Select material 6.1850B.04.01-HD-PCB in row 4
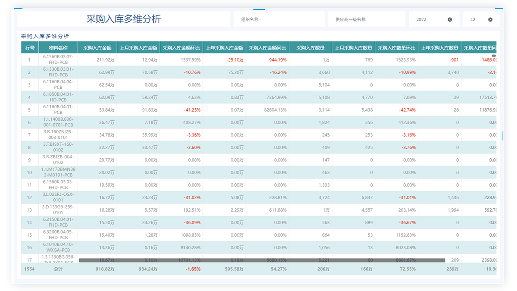517x291 pixels. (x=58, y=97)
